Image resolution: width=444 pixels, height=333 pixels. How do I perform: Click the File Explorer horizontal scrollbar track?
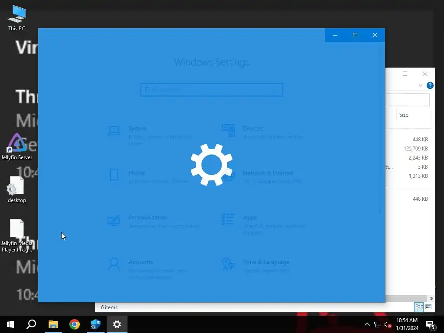406,298
